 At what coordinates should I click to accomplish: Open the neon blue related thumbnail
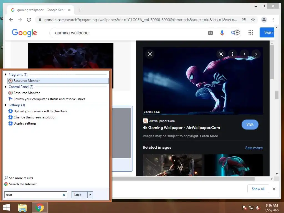point(234,165)
